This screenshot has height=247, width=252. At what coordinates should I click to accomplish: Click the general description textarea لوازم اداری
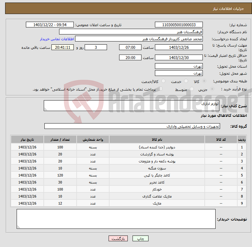point(132,106)
